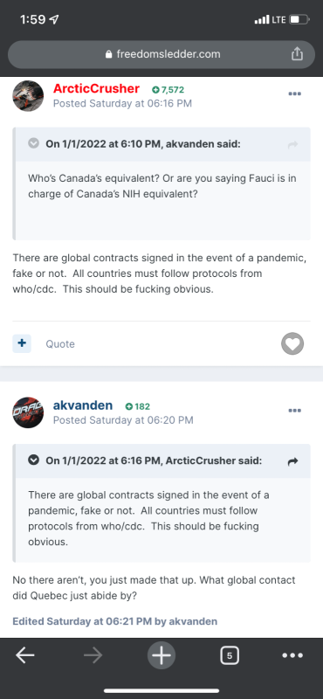The width and height of the screenshot is (323, 699).
Task: Tap Quote under ArcticCrusher's post
Action: (60, 344)
